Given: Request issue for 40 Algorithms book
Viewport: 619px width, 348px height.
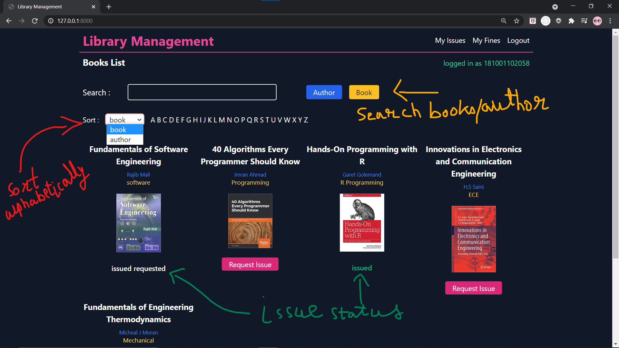Looking at the screenshot, I should tap(250, 265).
